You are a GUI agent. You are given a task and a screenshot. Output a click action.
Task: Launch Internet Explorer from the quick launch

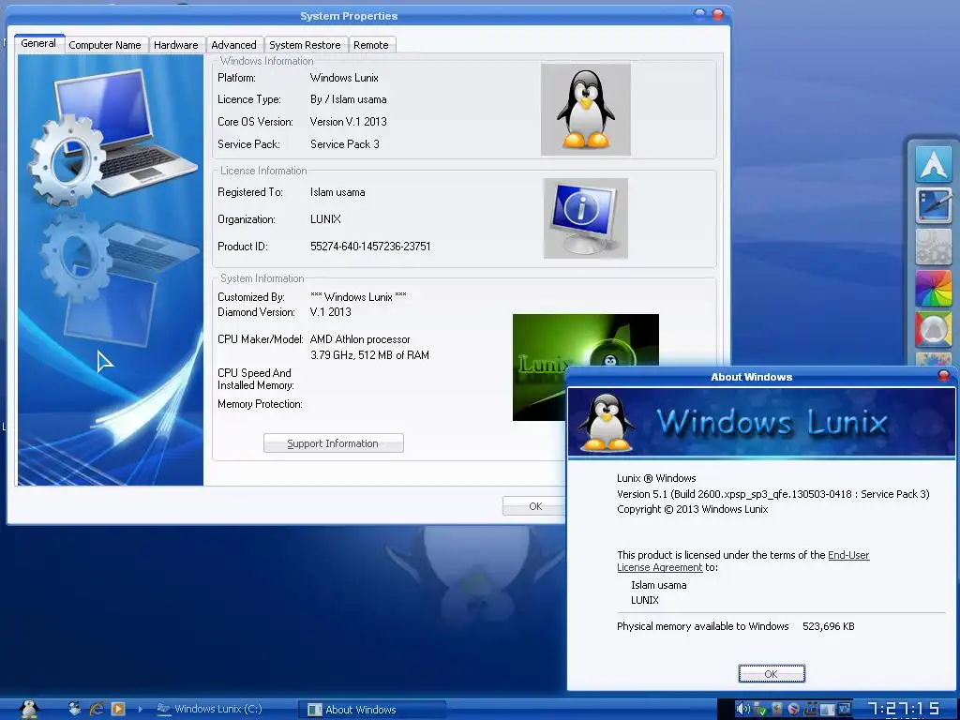[97, 709]
